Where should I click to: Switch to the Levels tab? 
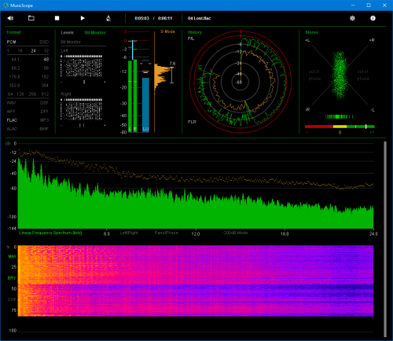pos(67,32)
